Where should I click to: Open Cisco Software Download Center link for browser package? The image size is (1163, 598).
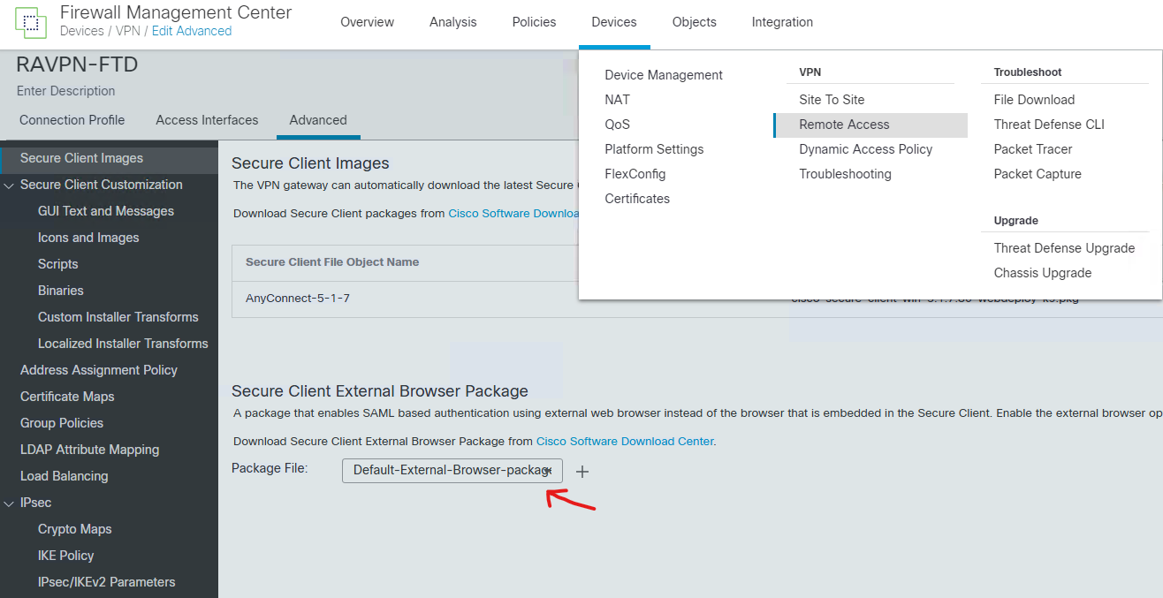(x=625, y=441)
